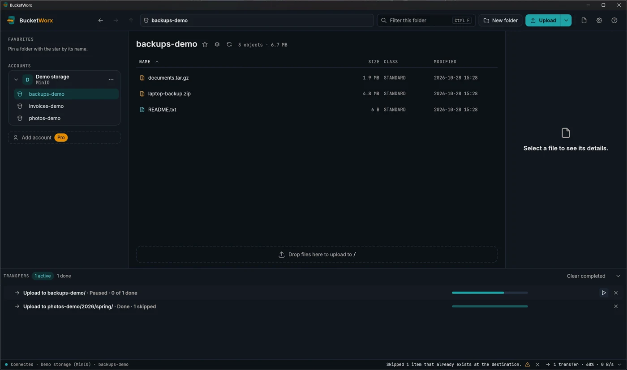Sort by the Modified column header
Screen dimensions: 627x370
[x=445, y=62]
